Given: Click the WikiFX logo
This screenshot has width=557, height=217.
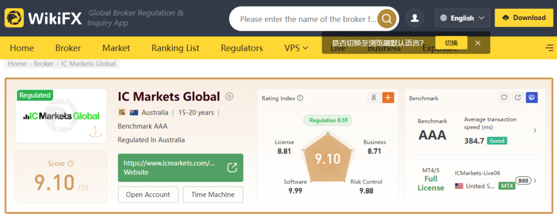Looking at the screenshot, I should [44, 18].
